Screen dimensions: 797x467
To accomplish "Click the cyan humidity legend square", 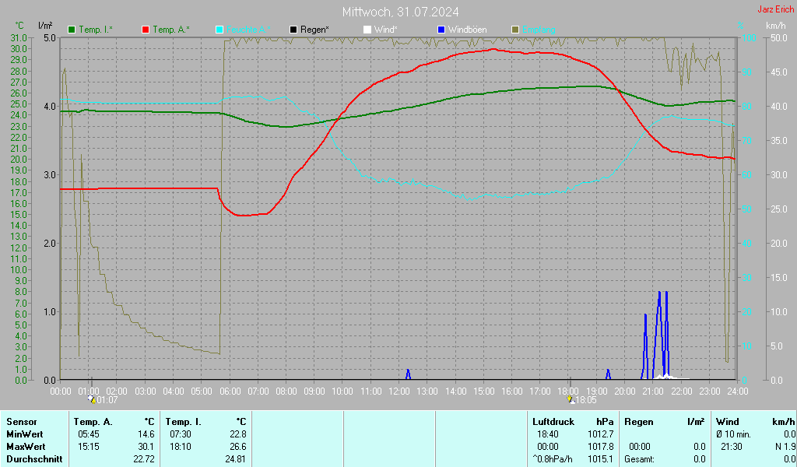I will coord(219,30).
